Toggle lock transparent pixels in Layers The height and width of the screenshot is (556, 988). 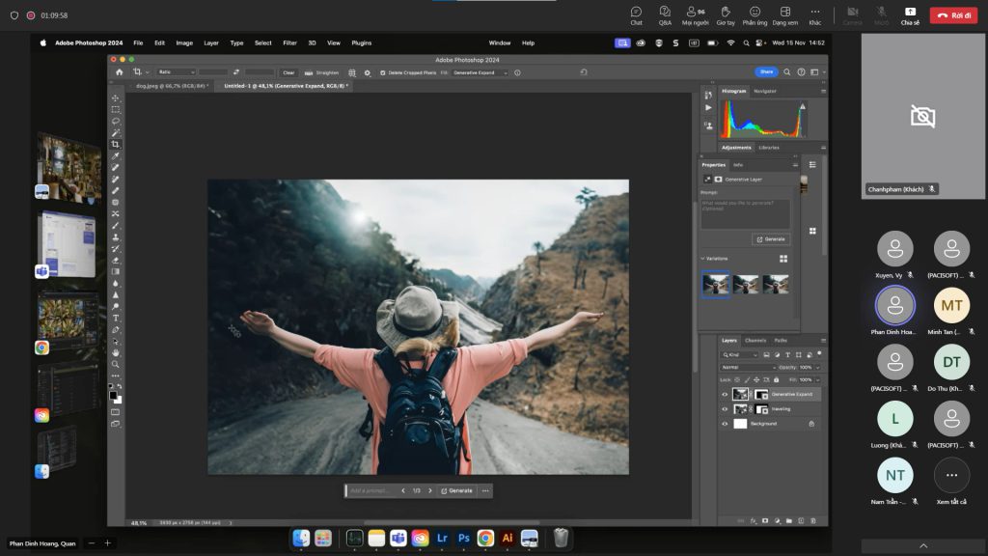(x=737, y=380)
